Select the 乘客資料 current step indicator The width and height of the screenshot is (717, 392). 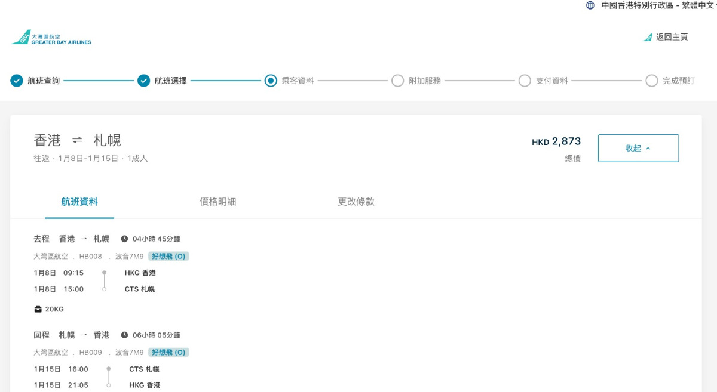(x=271, y=81)
